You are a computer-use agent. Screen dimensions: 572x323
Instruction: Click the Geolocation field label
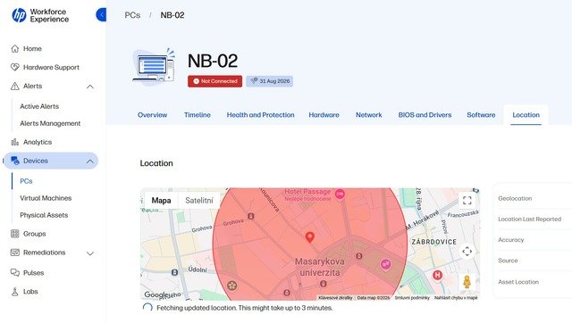click(x=515, y=198)
